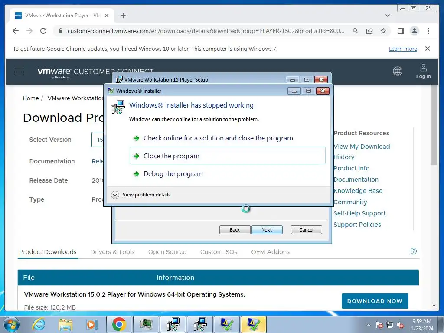
Task: Reload the VMware download page
Action: [x=43, y=31]
